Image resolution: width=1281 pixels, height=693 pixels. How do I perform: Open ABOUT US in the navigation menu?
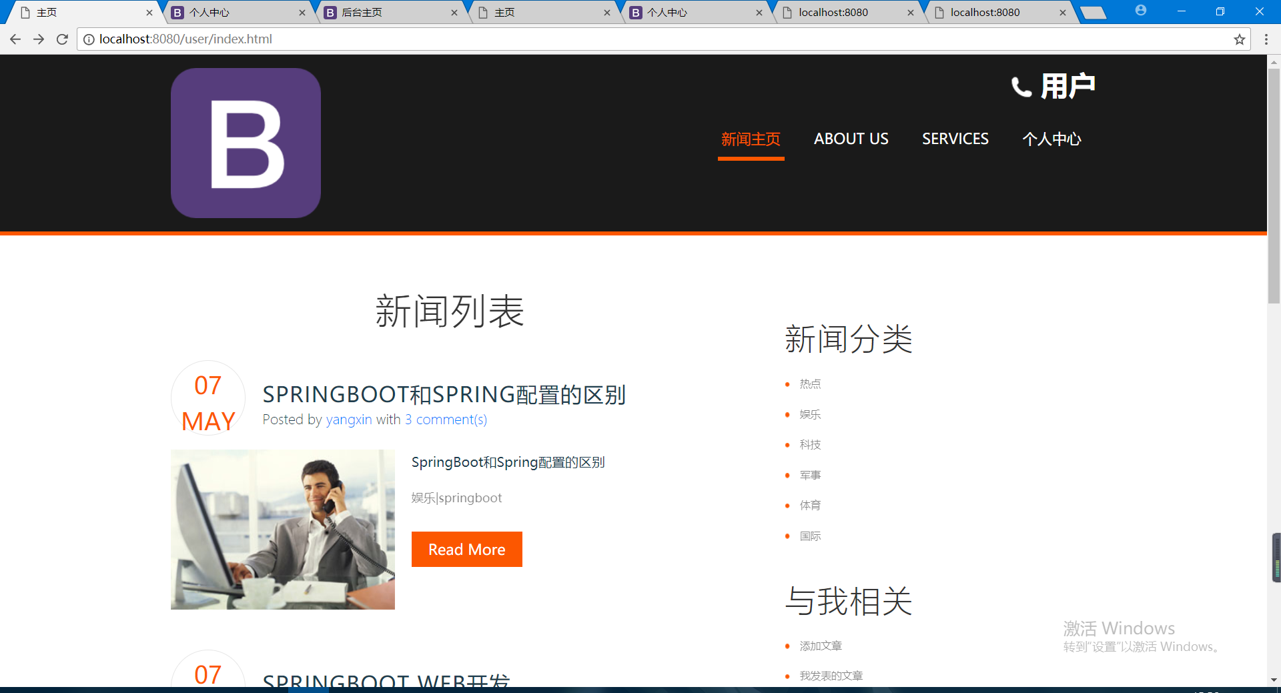click(x=851, y=139)
